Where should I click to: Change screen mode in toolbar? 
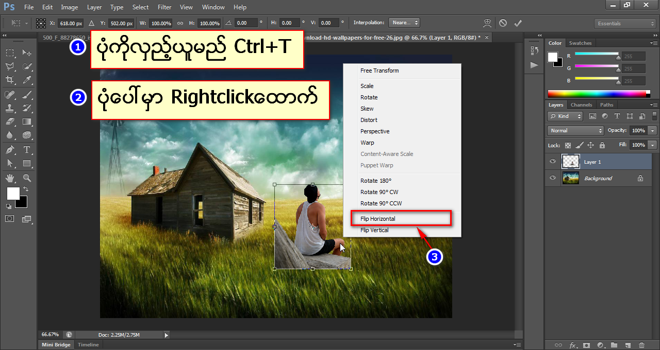(27, 219)
